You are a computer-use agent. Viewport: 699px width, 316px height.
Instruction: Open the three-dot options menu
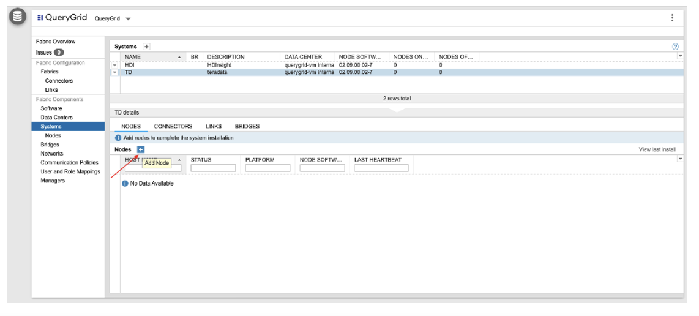[672, 18]
